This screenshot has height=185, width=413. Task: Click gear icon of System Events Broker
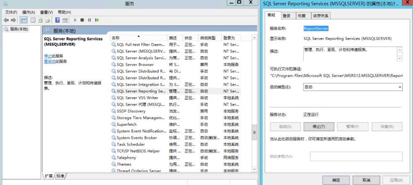114,138
